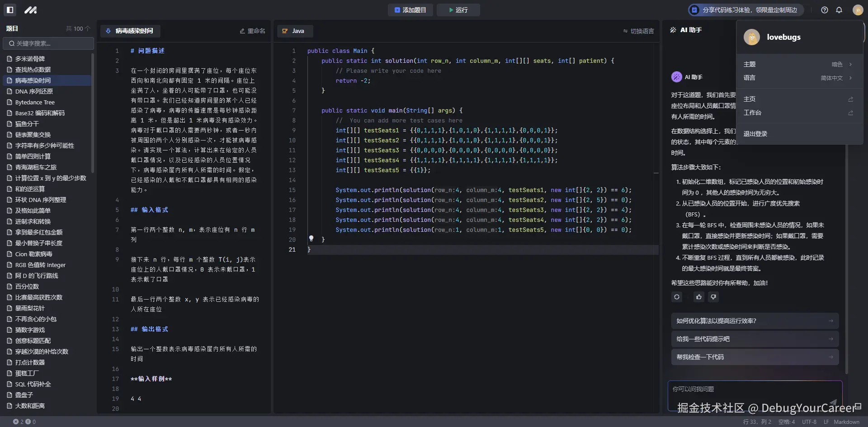Ask the suggested question 如何优化算法以提高运行效率?
Image resolution: width=868 pixels, height=427 pixels.
[x=754, y=320]
